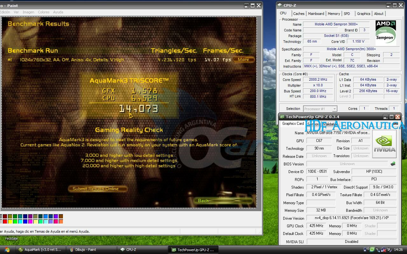Click the CPU-Z Name field Mobile AMD Sempron 3600+
Viewport: 407px width, 254px height.
pos(336,24)
